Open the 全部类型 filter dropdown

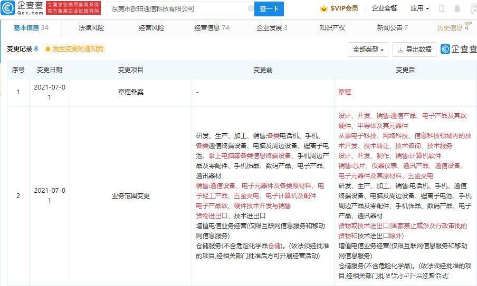(368, 49)
